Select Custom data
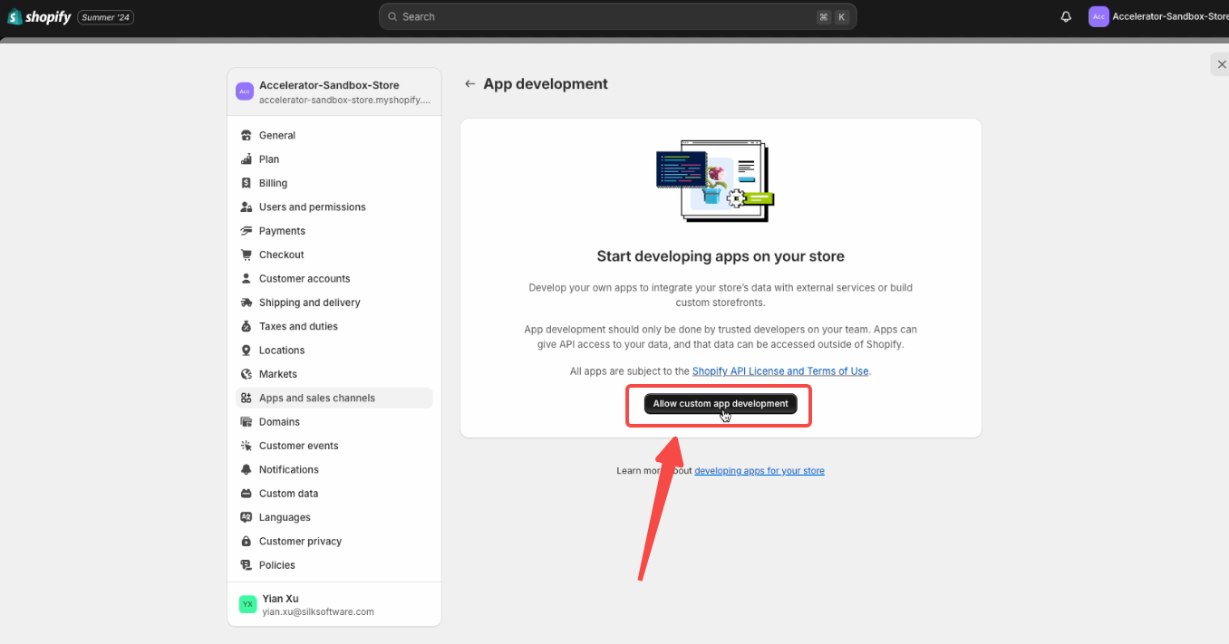This screenshot has width=1229, height=644. 334,494
